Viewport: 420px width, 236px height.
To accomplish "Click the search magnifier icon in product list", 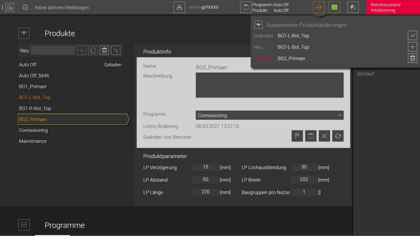I will click(x=116, y=50).
